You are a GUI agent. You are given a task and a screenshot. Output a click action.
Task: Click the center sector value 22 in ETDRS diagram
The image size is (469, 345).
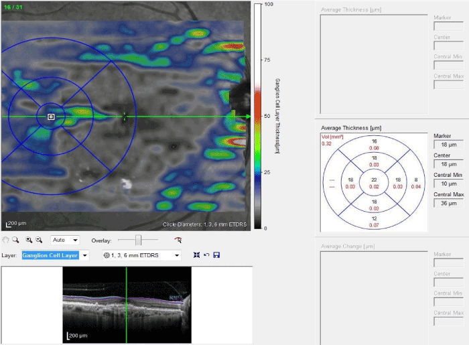tap(374, 180)
